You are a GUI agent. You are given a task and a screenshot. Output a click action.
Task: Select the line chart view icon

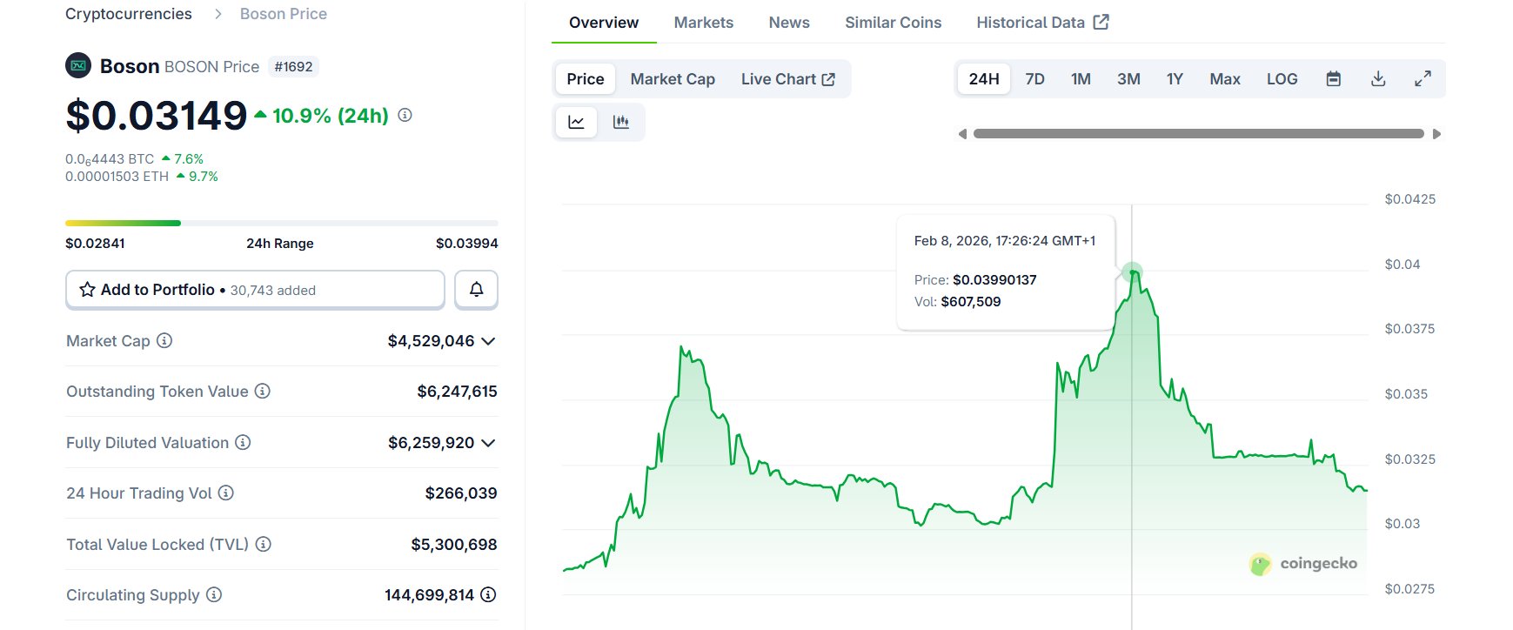coord(576,122)
